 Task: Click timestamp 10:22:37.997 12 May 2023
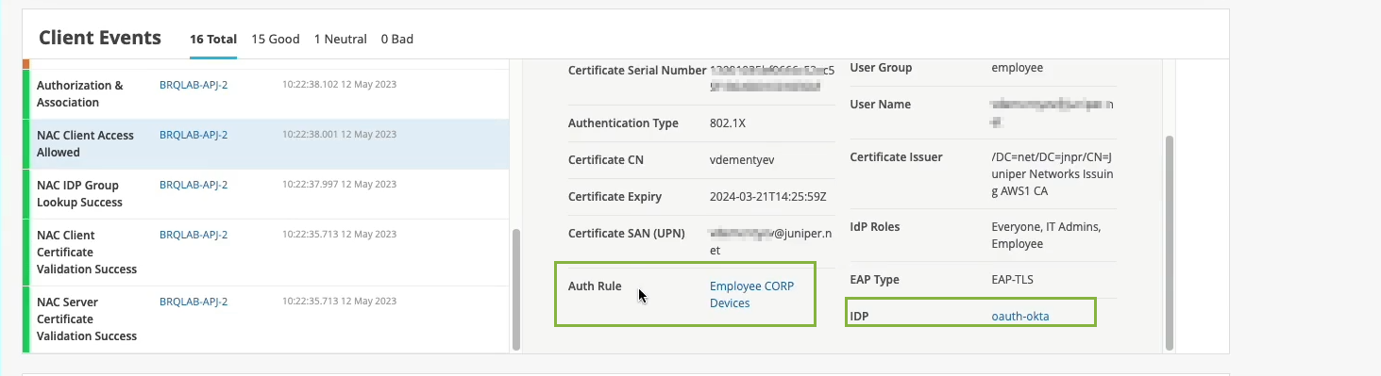tap(339, 185)
